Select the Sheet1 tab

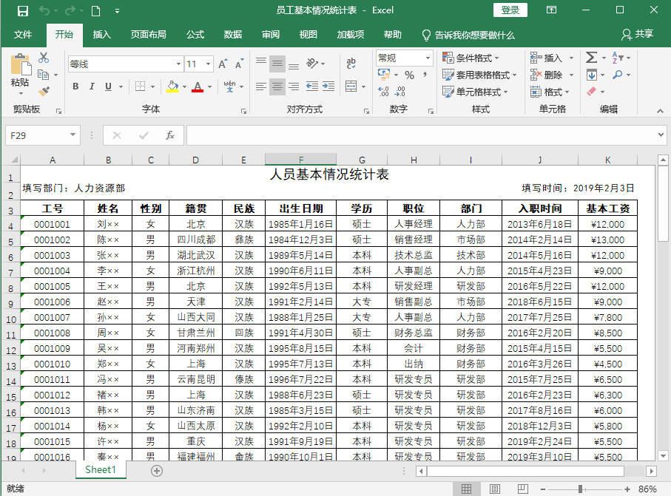coord(101,470)
